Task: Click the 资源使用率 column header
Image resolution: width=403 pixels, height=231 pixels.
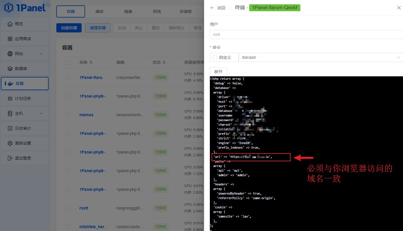Action: [194, 62]
